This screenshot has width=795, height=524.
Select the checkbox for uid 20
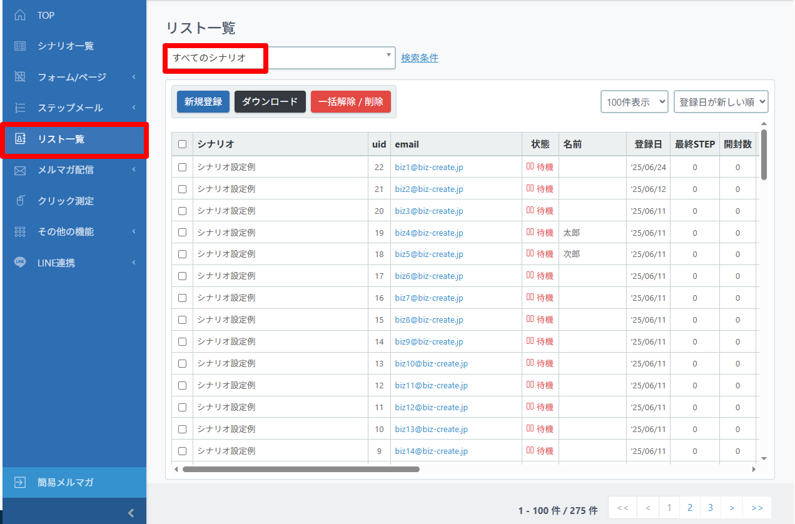click(182, 211)
